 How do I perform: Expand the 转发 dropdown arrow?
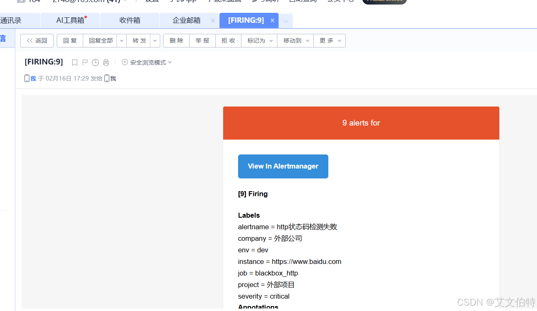[155, 40]
